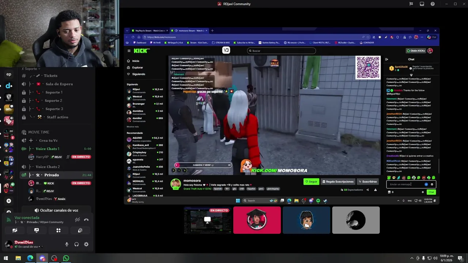This screenshot has height=263, width=468.
Task: Open Dashboard bookmark in shared browser
Action: click(x=140, y=42)
